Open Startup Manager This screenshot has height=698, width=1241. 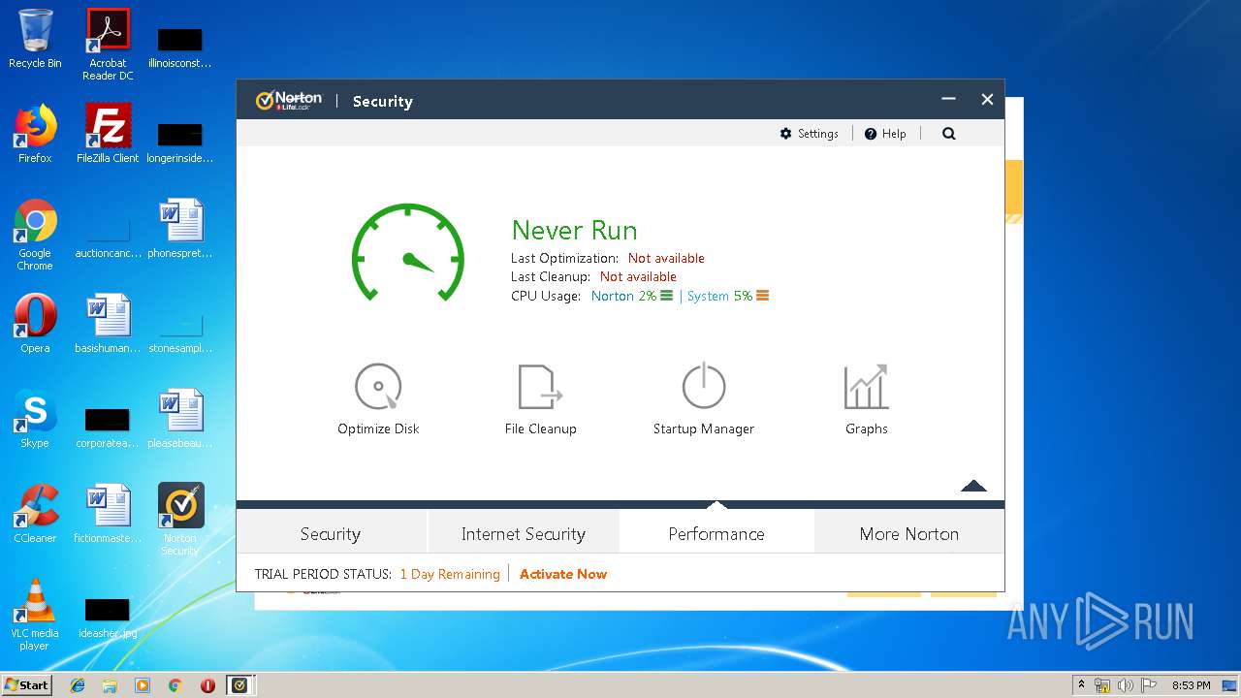703,399
